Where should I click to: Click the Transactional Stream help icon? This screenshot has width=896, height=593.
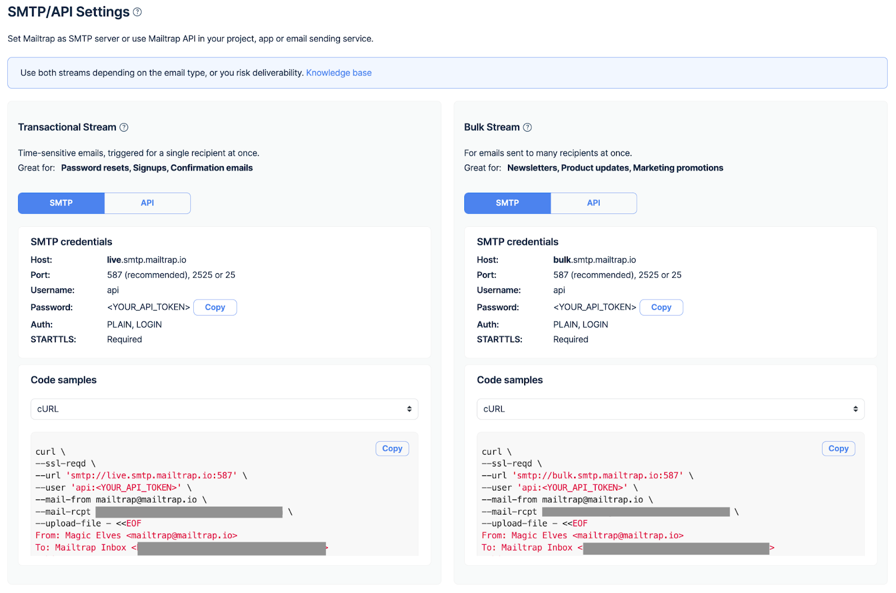coord(124,128)
